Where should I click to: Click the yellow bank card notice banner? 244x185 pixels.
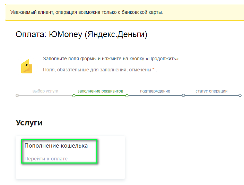(x=124, y=12)
